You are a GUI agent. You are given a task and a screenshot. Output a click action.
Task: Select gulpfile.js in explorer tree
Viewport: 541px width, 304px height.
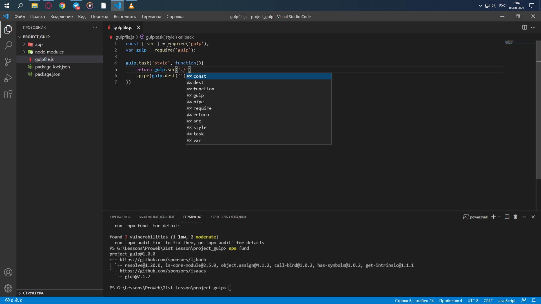point(60,59)
